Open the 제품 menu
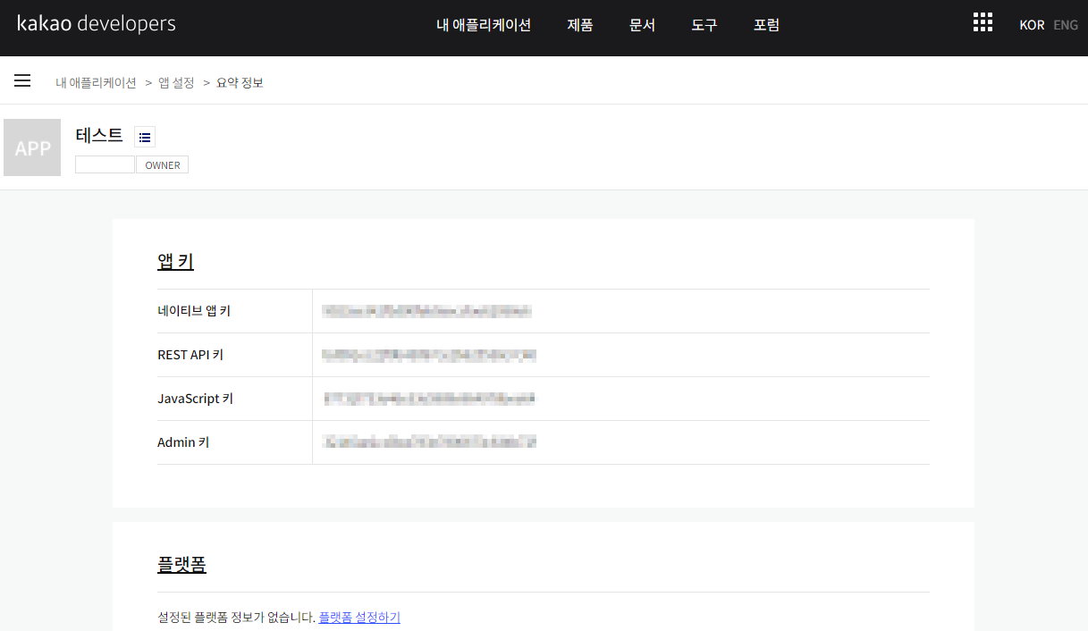The image size is (1088, 631). [x=580, y=25]
